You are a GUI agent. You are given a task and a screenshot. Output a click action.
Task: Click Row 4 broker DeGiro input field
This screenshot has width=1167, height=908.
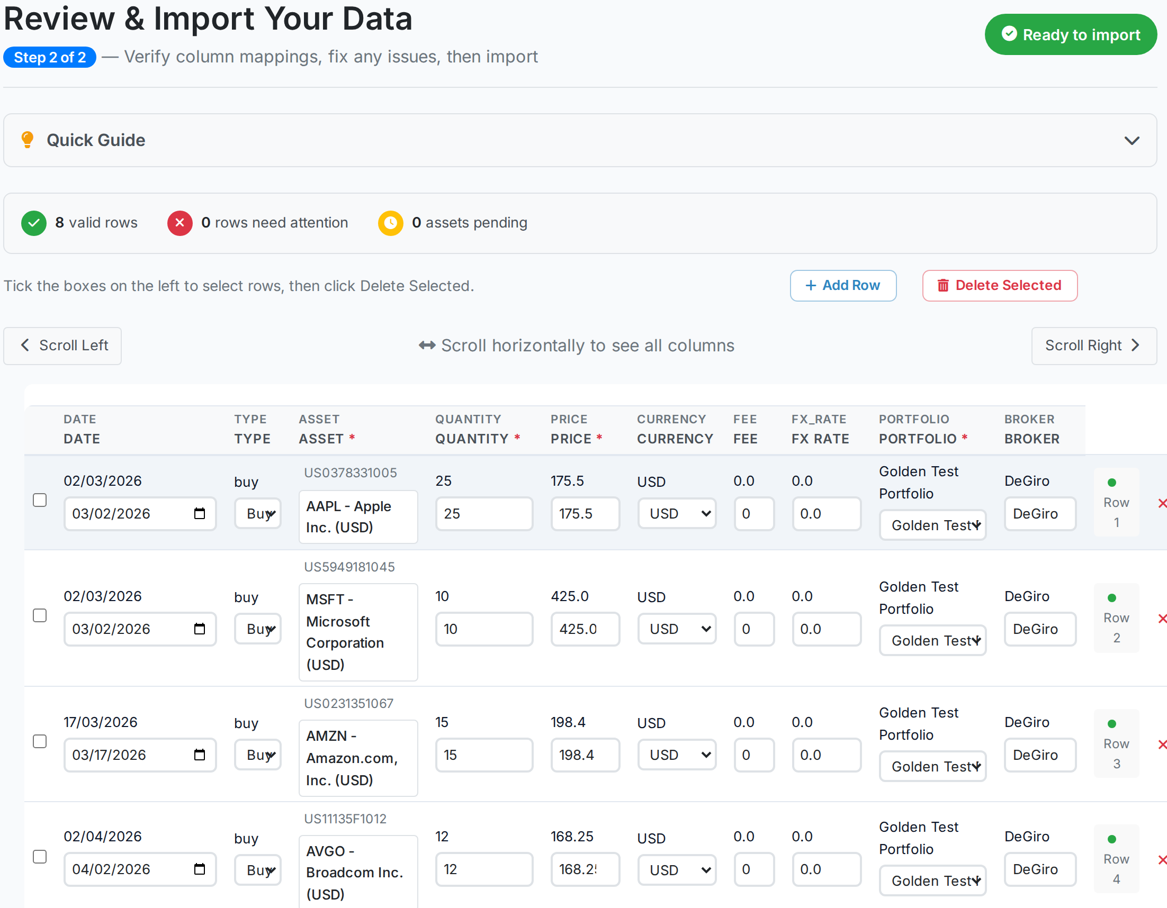(1040, 869)
